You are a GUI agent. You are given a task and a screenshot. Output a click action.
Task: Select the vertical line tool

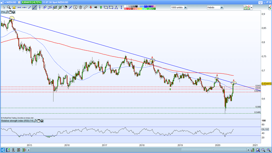(x=40, y=8)
